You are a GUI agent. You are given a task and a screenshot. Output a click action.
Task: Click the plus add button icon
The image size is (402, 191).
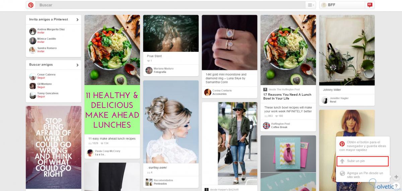(396, 177)
